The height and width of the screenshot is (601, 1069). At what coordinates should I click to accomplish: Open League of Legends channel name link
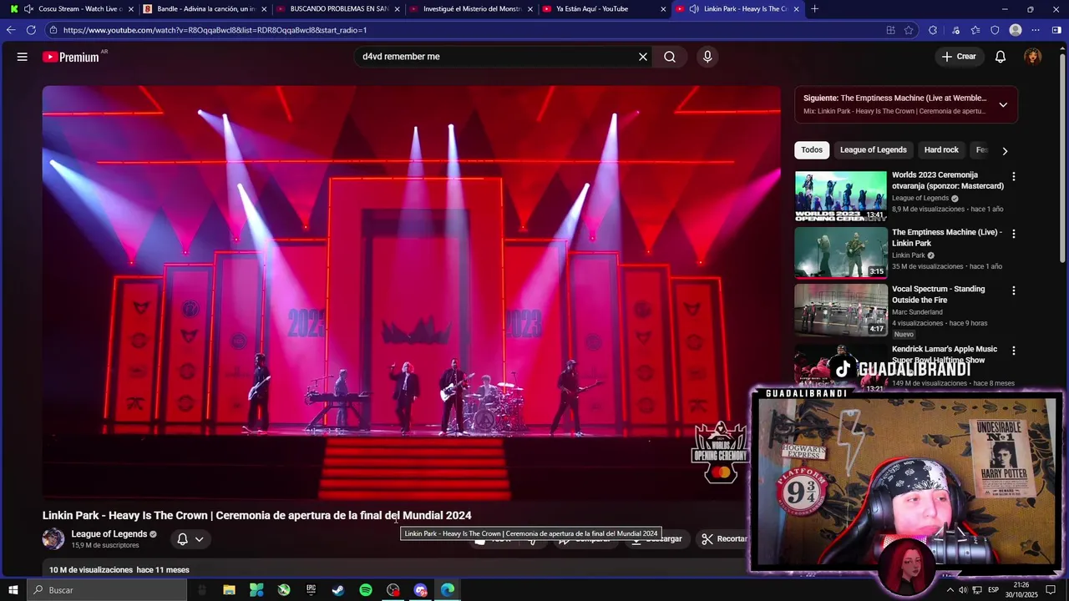coord(109,534)
